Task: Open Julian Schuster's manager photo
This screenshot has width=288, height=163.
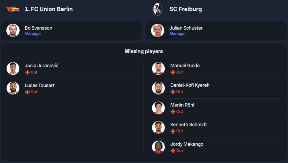Action: coord(158,31)
